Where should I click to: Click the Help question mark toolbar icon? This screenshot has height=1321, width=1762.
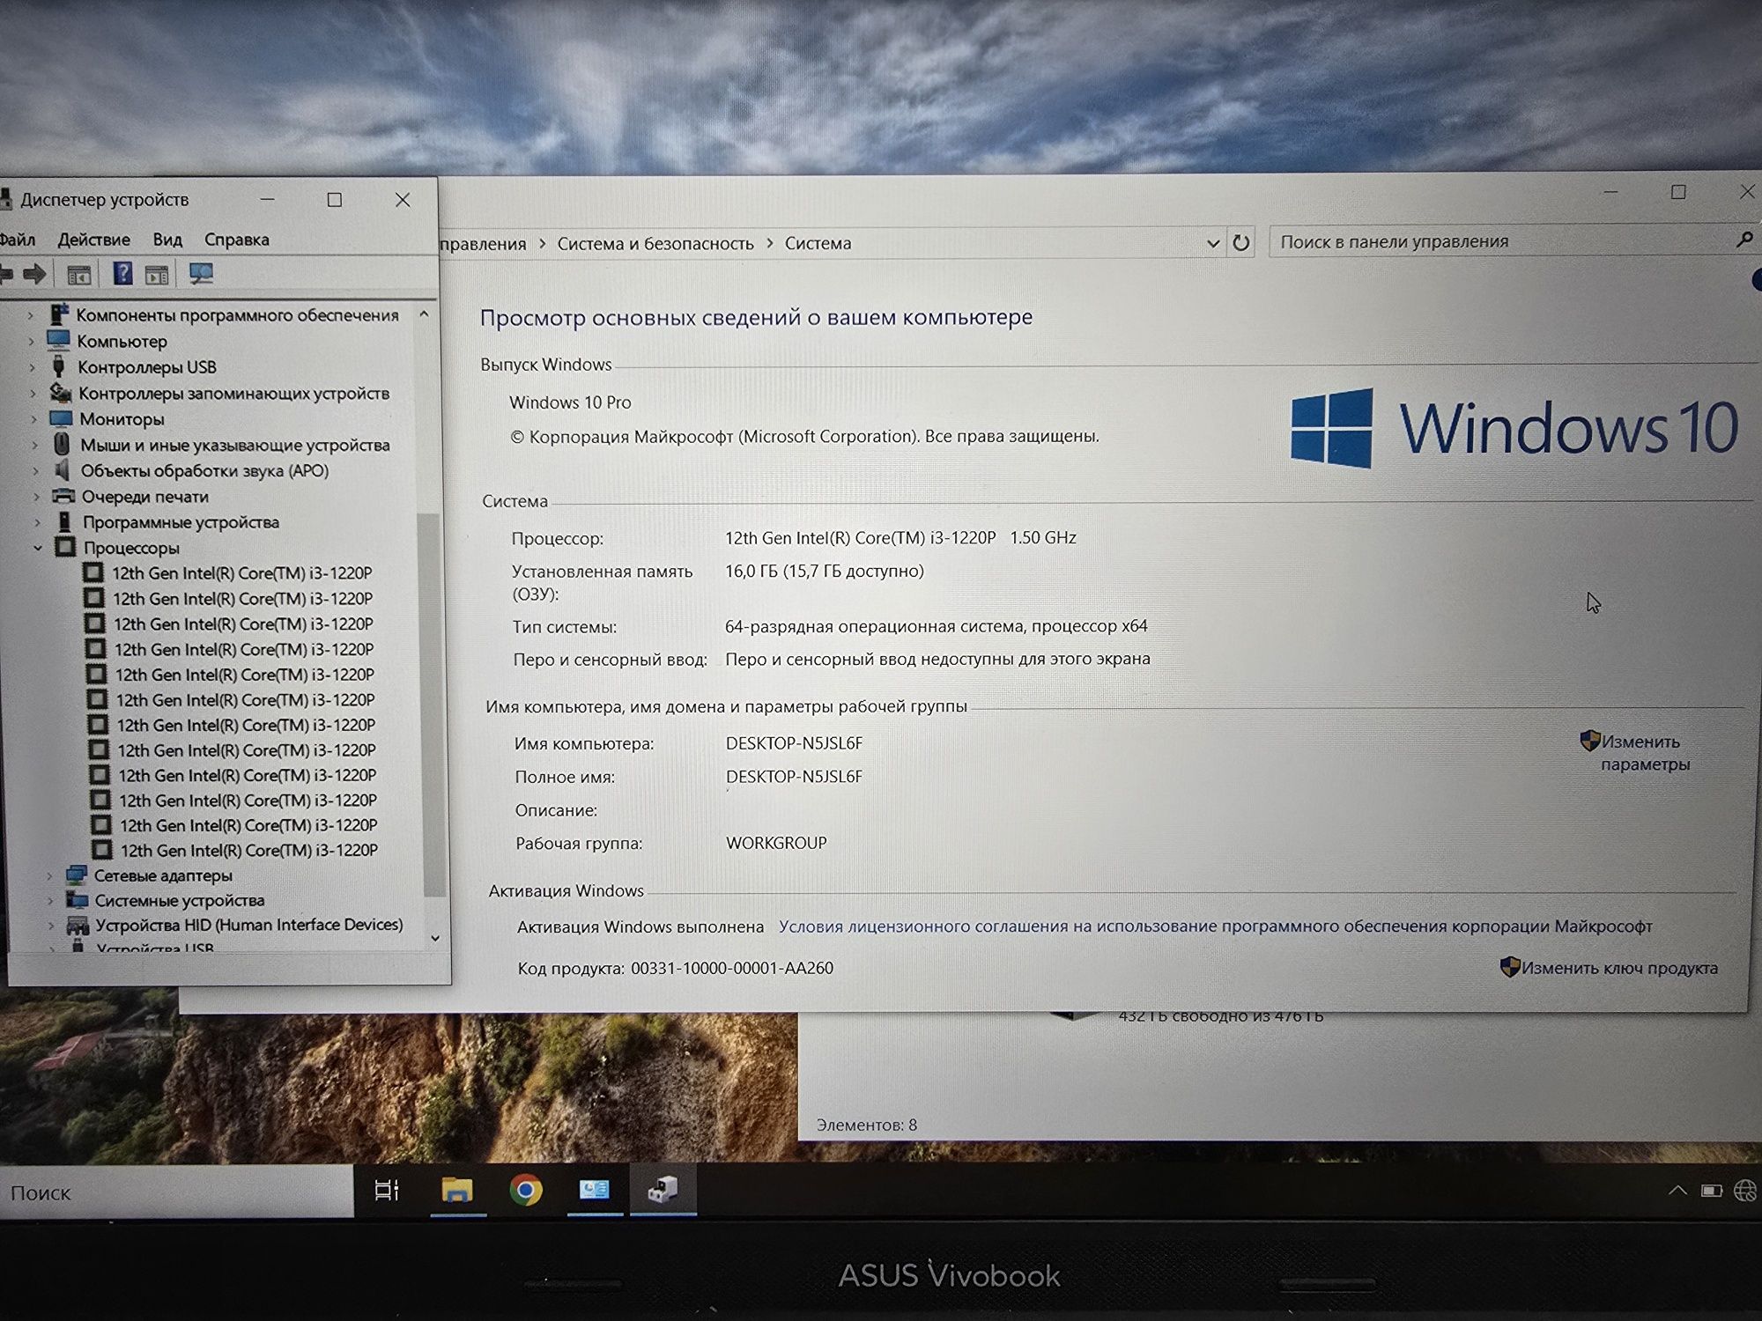point(122,274)
